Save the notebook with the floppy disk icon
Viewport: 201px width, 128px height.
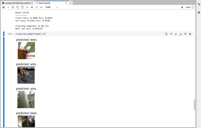[x=3, y=7]
